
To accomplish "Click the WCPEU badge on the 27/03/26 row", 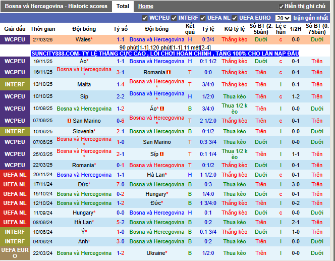I will click(x=15, y=39).
